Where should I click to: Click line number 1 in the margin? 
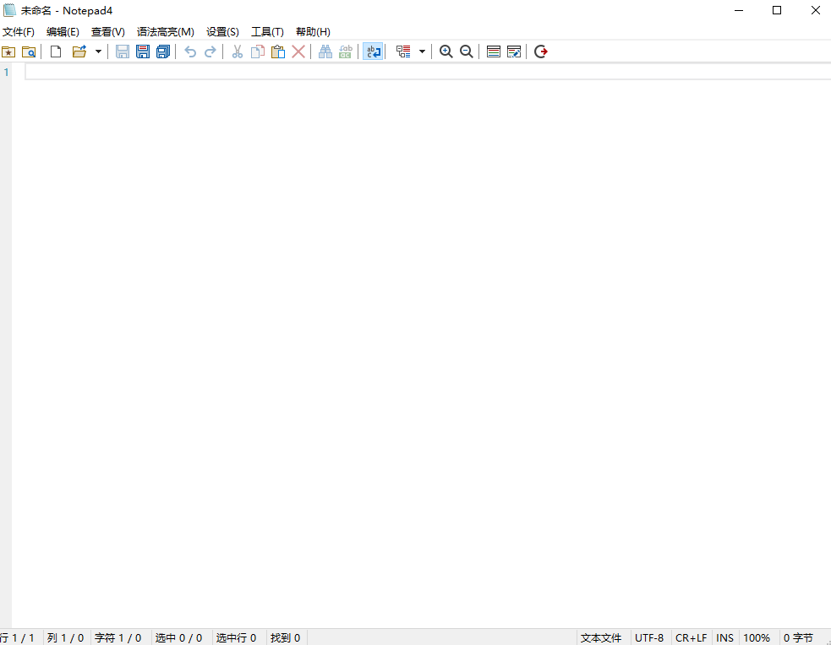7,72
